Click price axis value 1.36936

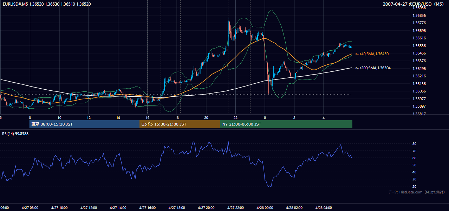[x=419, y=8]
